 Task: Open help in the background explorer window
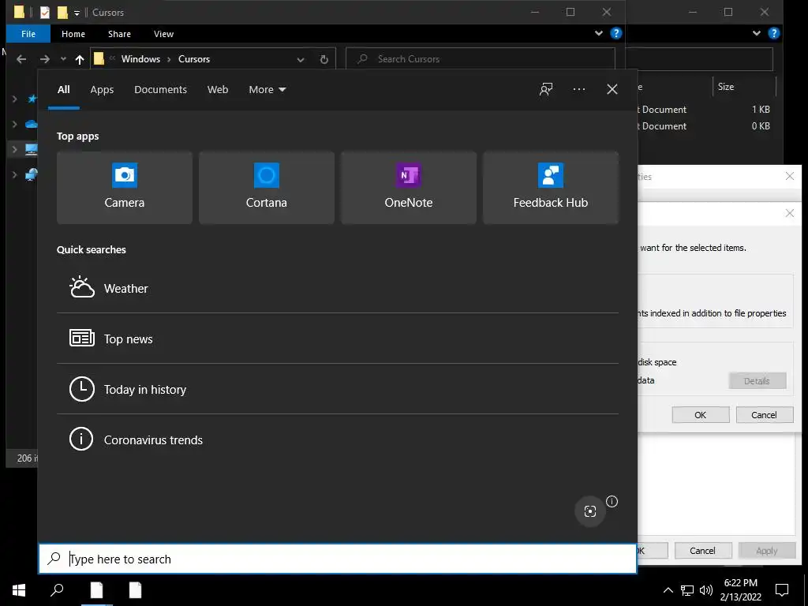[x=773, y=33]
